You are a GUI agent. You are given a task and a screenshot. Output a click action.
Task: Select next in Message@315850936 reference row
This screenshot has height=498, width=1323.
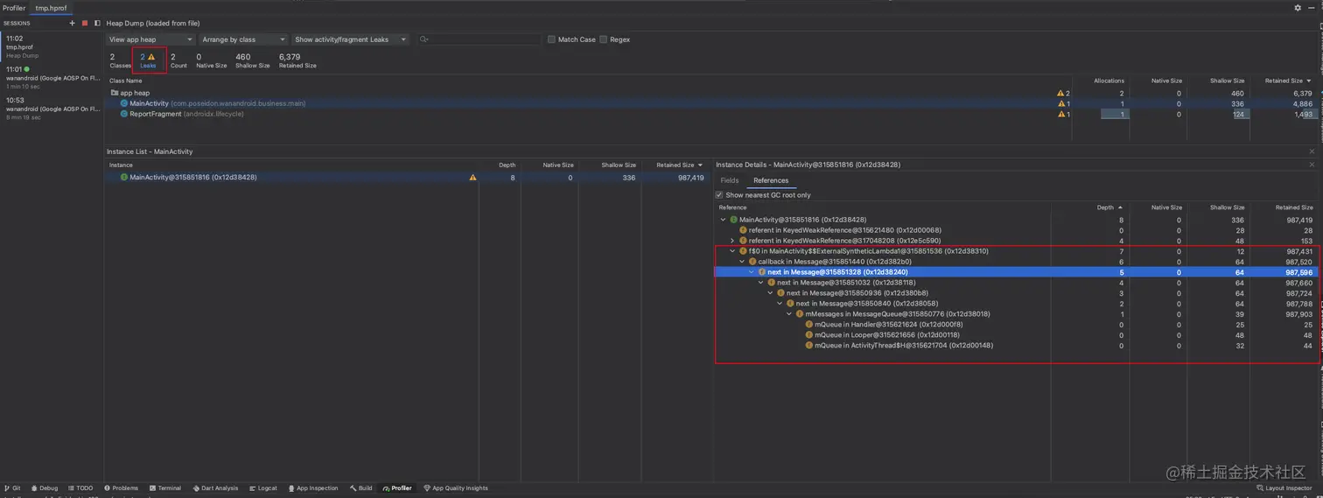tap(1015, 293)
